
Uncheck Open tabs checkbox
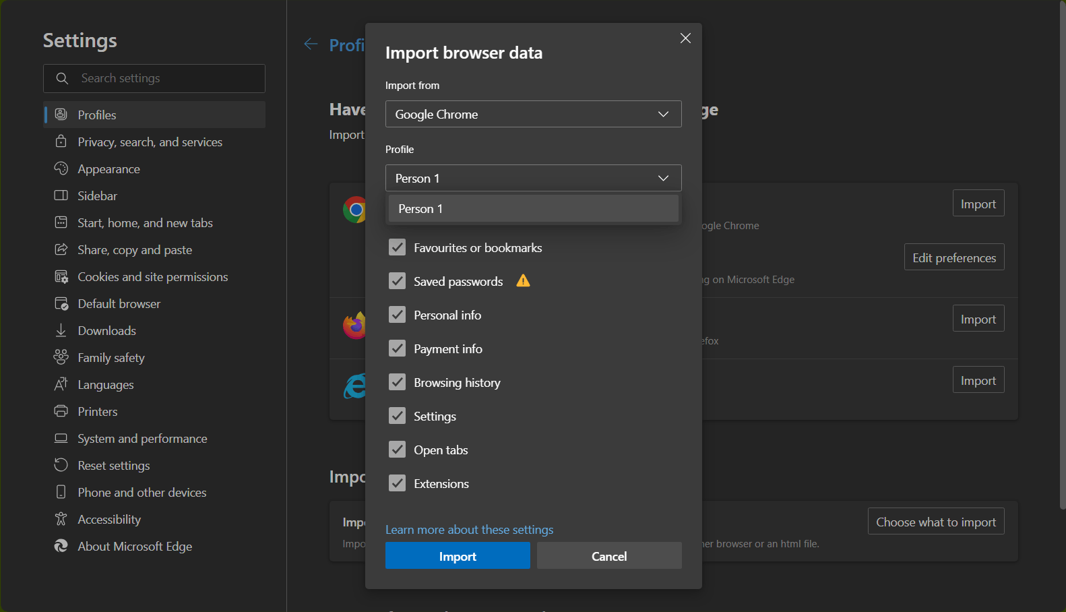pyautogui.click(x=398, y=450)
